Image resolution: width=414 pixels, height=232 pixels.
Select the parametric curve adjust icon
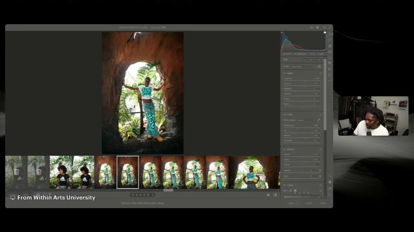290,190
